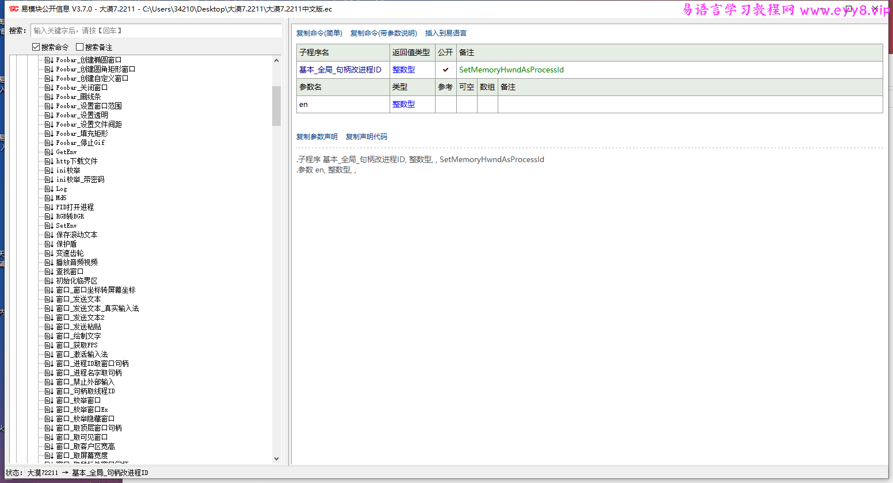Image resolution: width=893 pixels, height=483 pixels.
Task: Click the 复制命令(带参数说明) link
Action: point(384,33)
